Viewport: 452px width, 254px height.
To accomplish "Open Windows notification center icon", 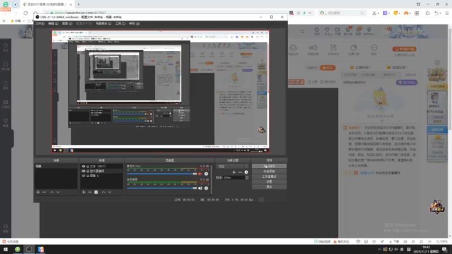I will click(445, 249).
